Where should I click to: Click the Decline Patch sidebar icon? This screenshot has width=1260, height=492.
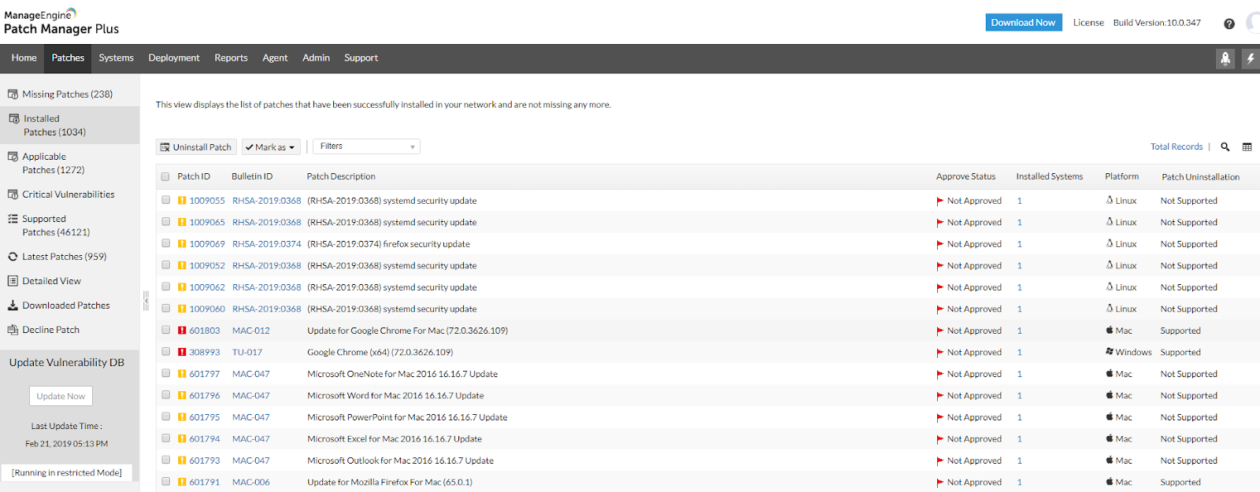click(13, 330)
